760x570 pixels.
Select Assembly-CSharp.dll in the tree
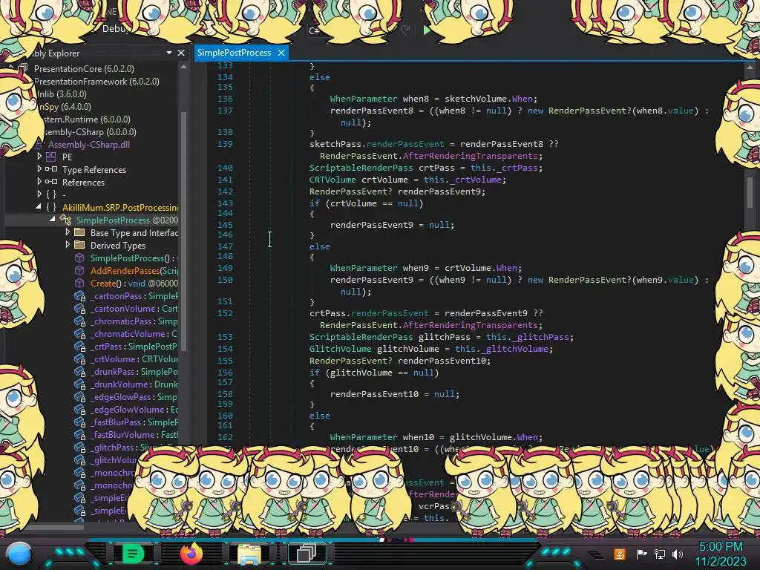pyautogui.click(x=89, y=144)
